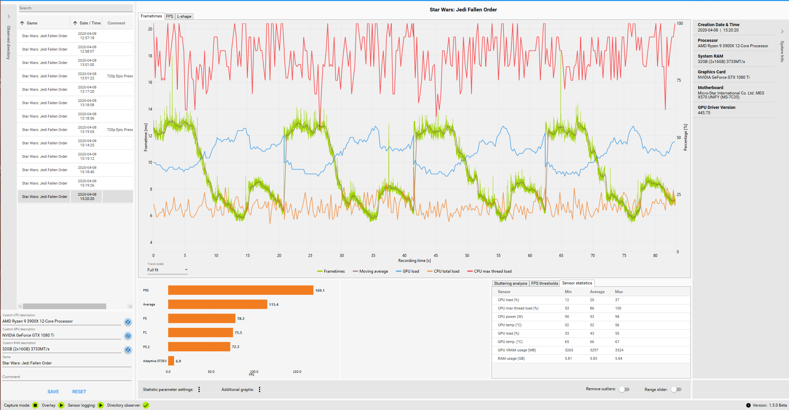
Task: Open Statistic parameter settings three-dot menu
Action: (x=199, y=389)
